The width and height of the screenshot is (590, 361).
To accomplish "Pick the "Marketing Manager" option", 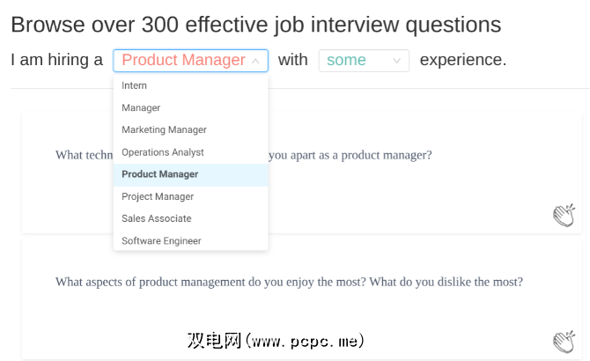I will tap(164, 129).
